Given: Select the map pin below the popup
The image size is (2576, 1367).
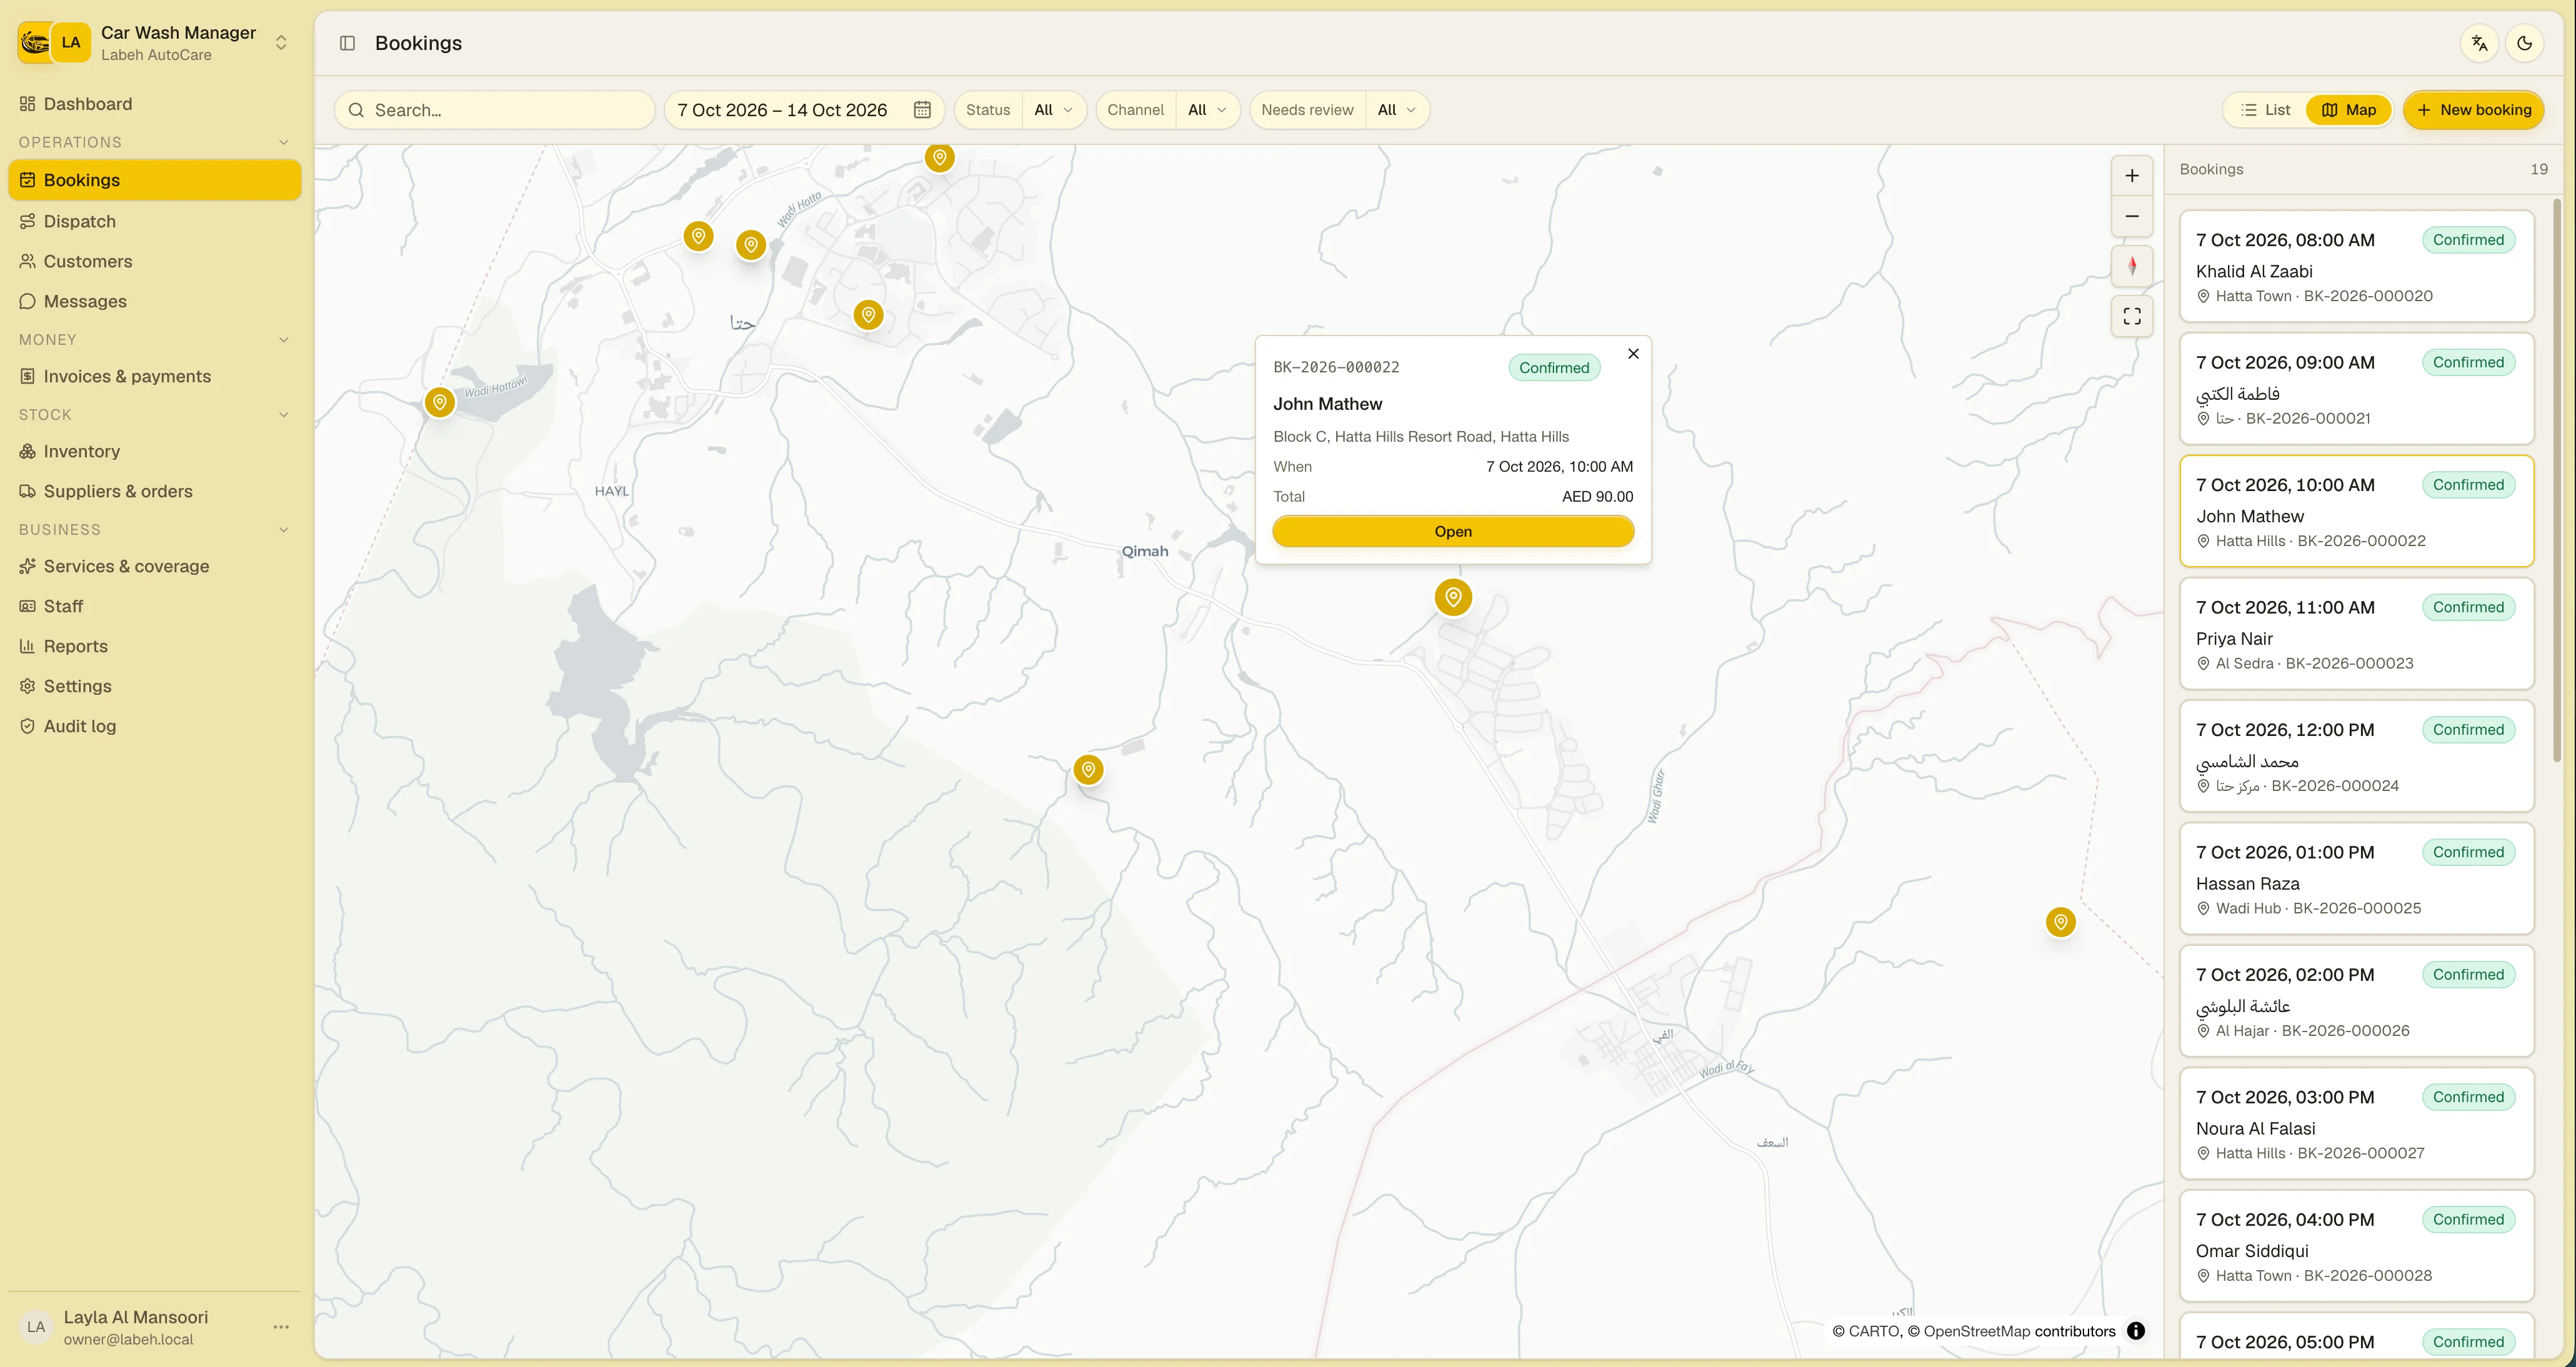Looking at the screenshot, I should [1453, 597].
